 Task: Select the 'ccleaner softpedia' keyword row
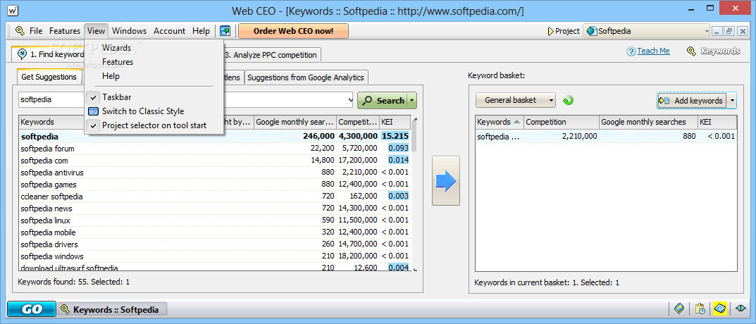215,197
